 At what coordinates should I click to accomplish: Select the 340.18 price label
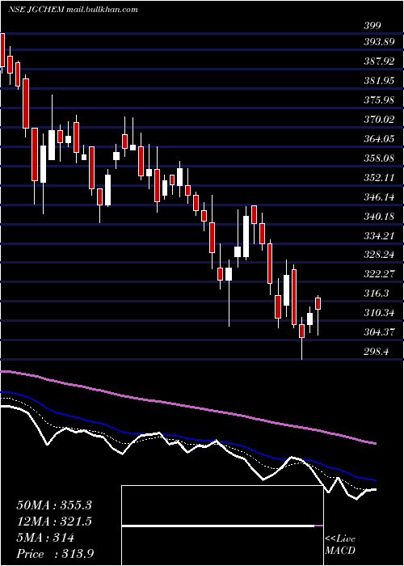378,217
